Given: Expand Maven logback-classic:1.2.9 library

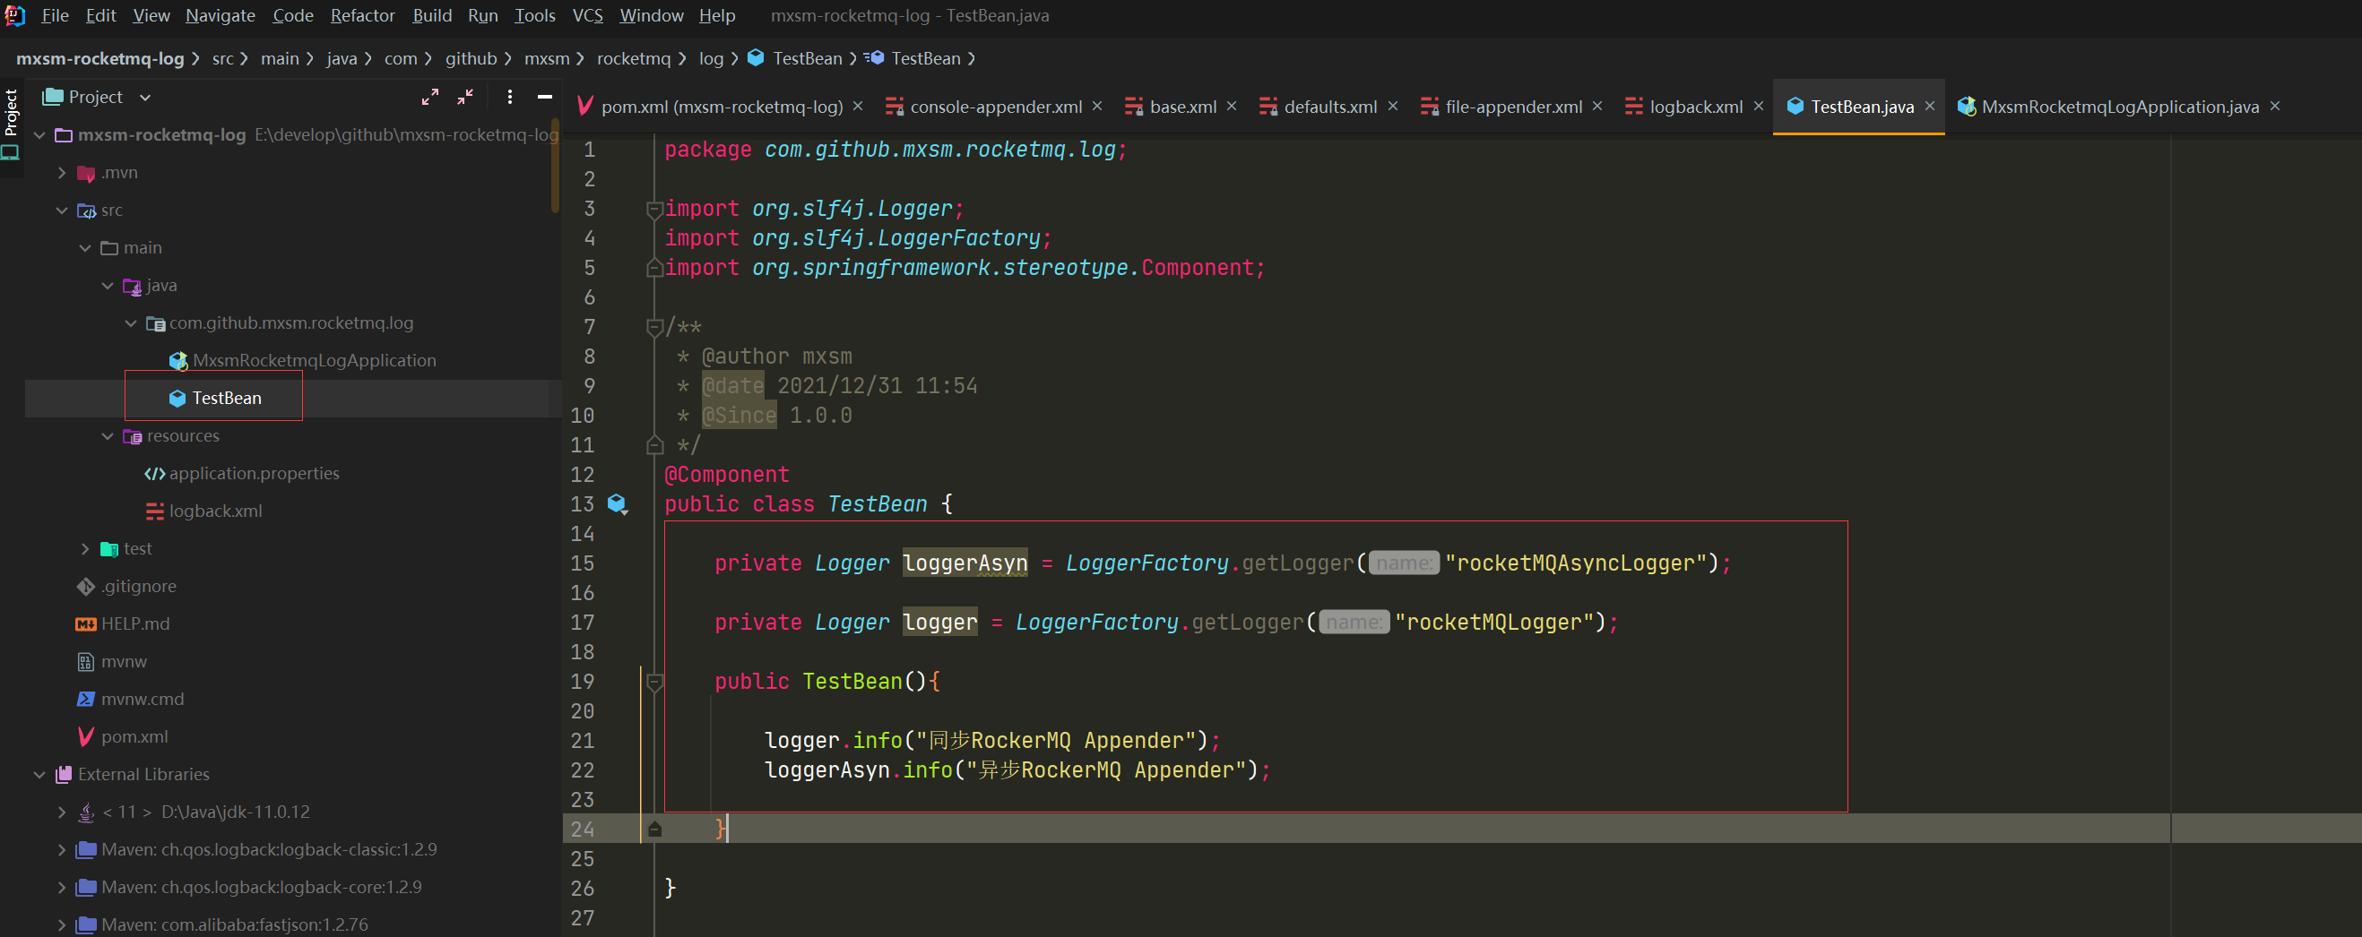Looking at the screenshot, I should tap(62, 849).
